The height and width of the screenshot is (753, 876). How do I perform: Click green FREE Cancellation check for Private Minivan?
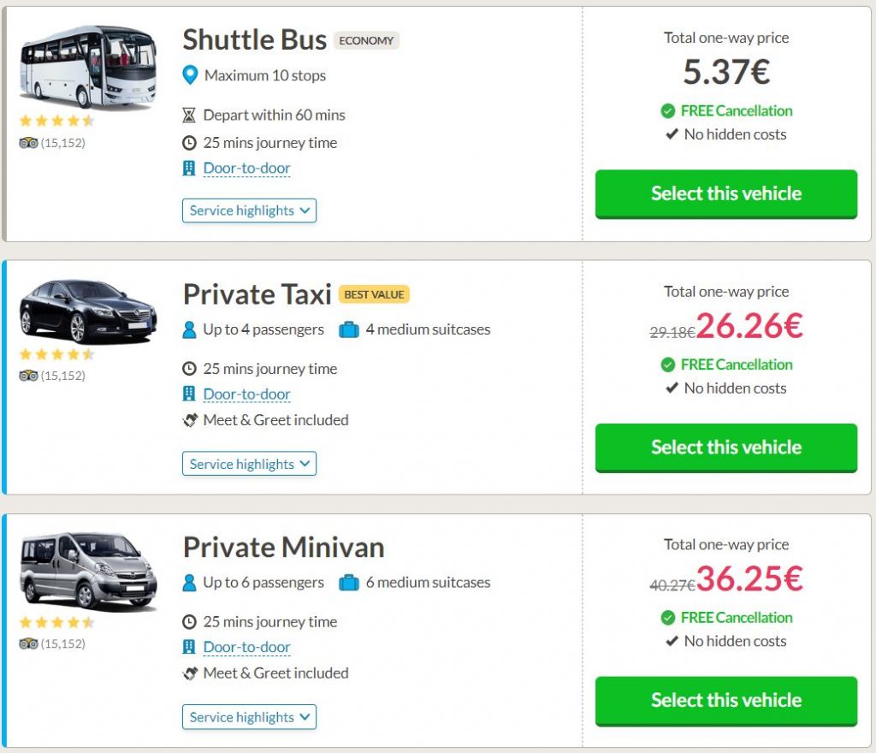(x=668, y=618)
